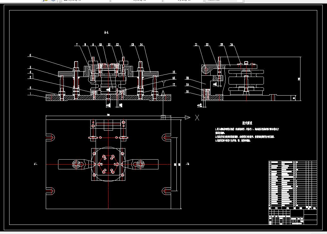The width and height of the screenshot is (327, 234).
Task: Select part balloon number 19
Action: [x=187, y=85]
